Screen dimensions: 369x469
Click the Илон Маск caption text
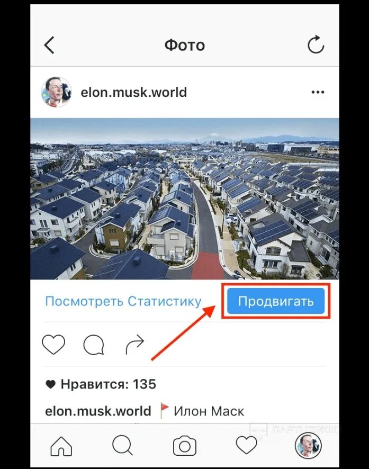click(x=209, y=411)
